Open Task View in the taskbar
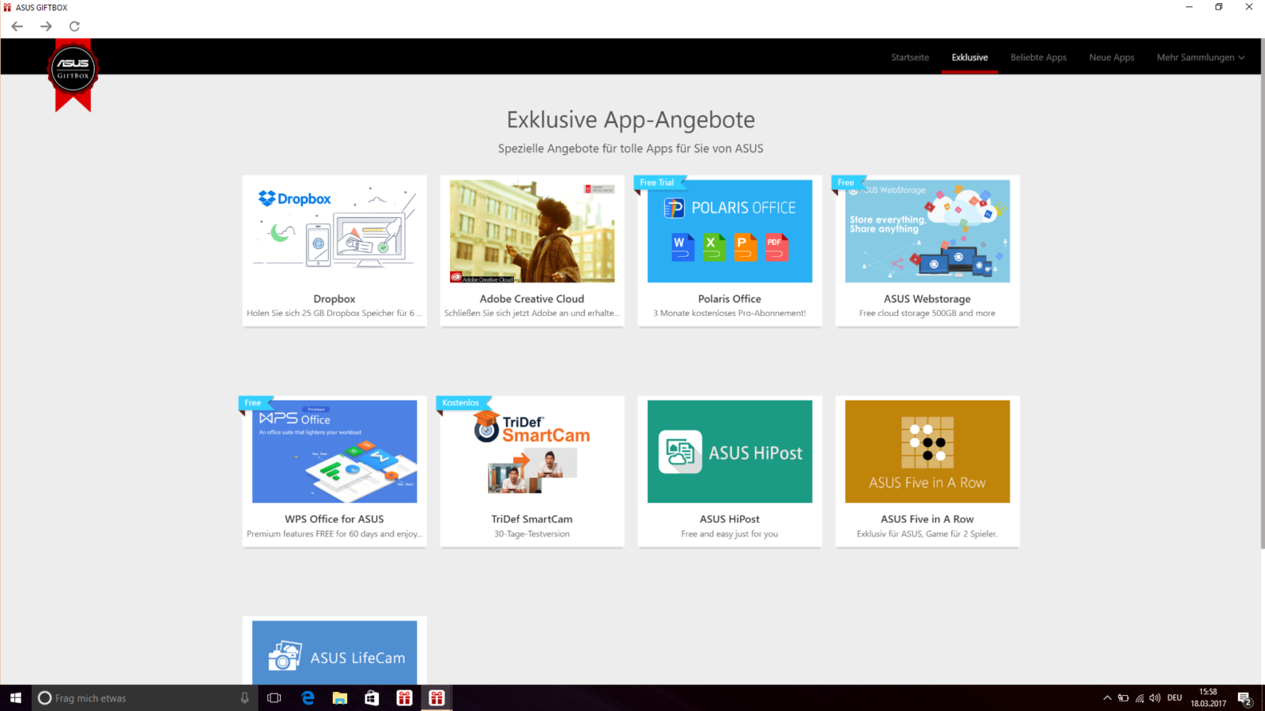The width and height of the screenshot is (1265, 711). tap(274, 698)
